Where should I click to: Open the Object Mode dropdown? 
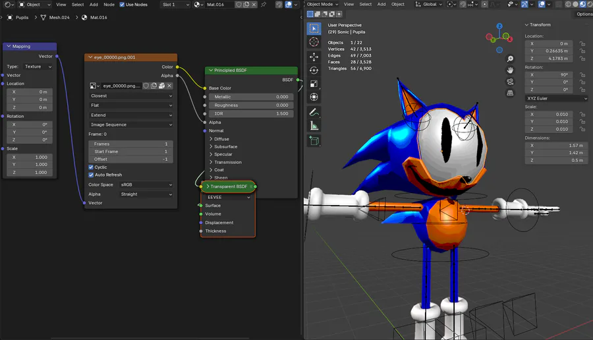click(x=322, y=4)
